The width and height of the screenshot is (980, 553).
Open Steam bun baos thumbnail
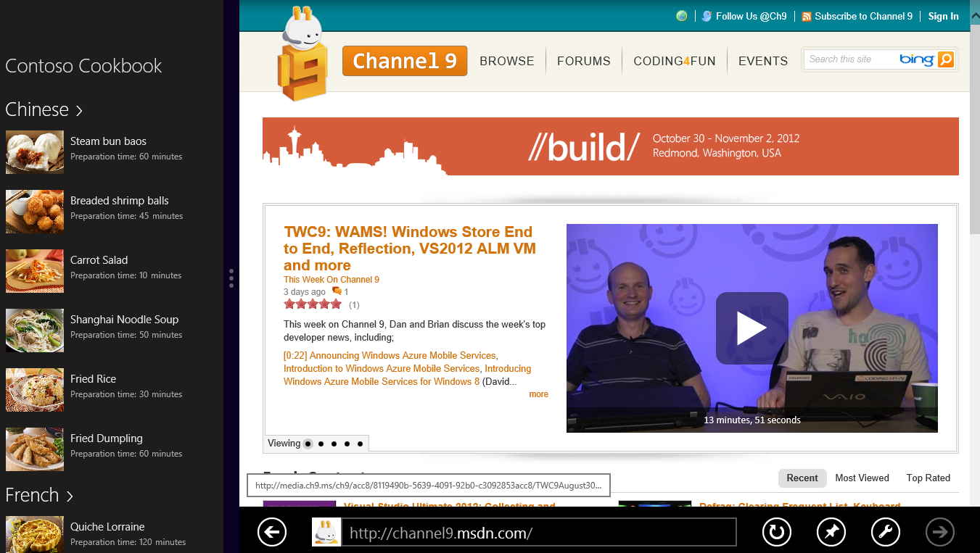[35, 152]
